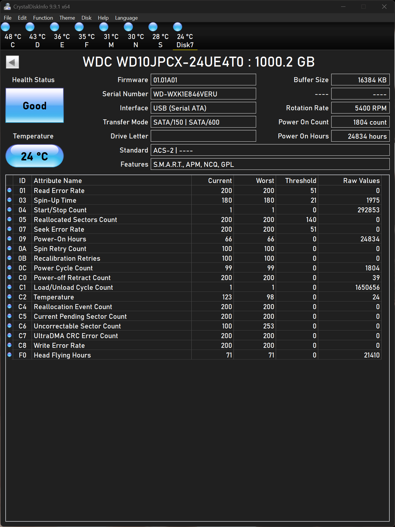Click status dot for Head Flying Hours
Viewport: 395px width, 527px height.
(x=9, y=355)
